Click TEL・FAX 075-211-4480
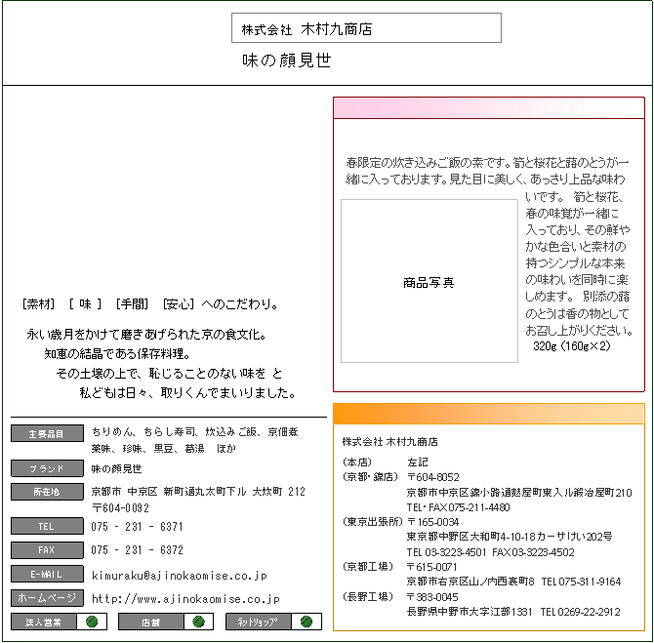654x643 pixels. coord(459,507)
